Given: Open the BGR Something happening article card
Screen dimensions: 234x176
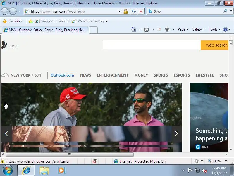Looking at the screenshot, I should click(209, 117).
